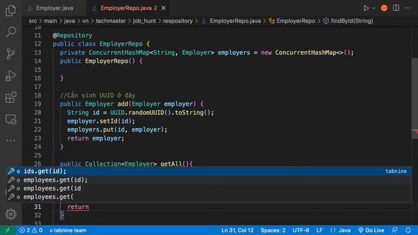Split the editor to the right
Image resolution: width=418 pixels, height=235 pixels.
[x=396, y=8]
